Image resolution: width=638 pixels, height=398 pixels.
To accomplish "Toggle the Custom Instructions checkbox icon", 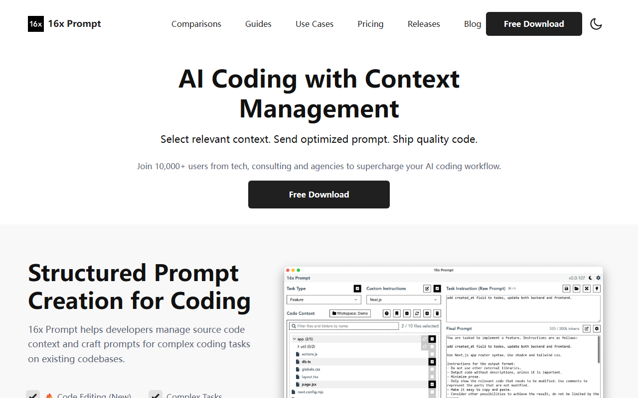I will 437,289.
